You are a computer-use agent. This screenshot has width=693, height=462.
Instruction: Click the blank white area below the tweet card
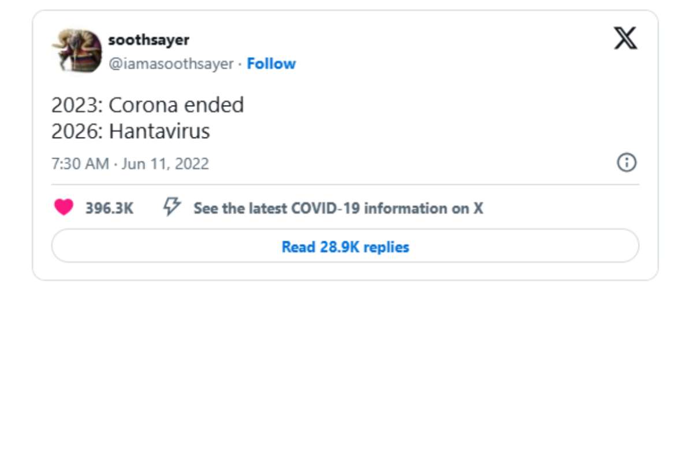(346, 370)
